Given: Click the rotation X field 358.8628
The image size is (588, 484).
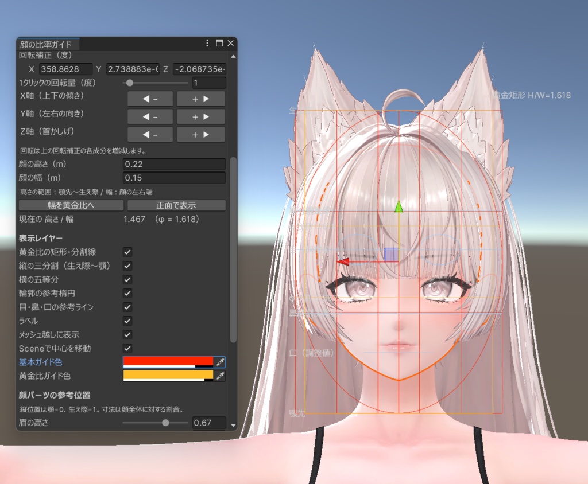Looking at the screenshot, I should [65, 69].
